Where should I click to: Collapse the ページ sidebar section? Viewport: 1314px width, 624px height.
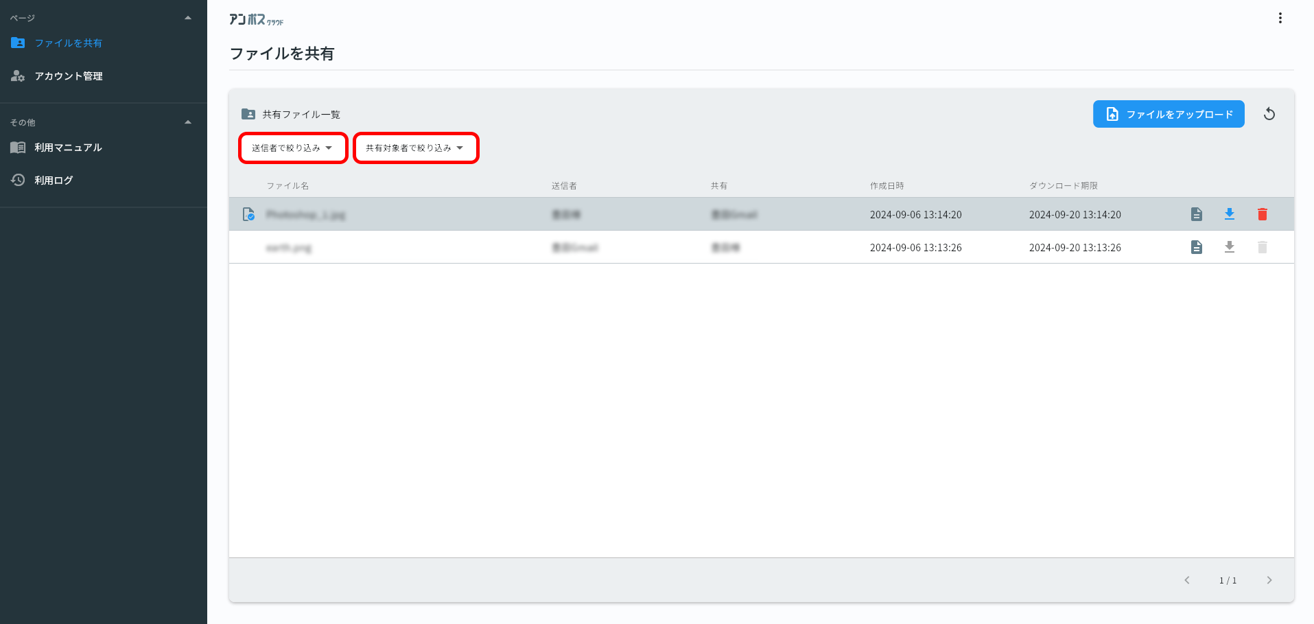point(188,18)
